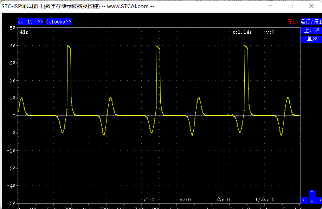This screenshot has height=209, width=322.
Task: Click the down arrow pan button
Action: [x=312, y=200]
